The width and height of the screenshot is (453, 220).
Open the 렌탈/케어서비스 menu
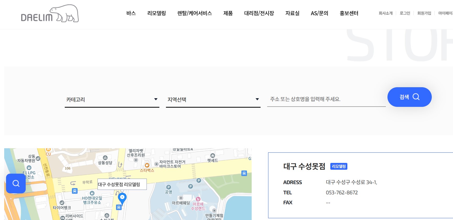[x=195, y=13]
